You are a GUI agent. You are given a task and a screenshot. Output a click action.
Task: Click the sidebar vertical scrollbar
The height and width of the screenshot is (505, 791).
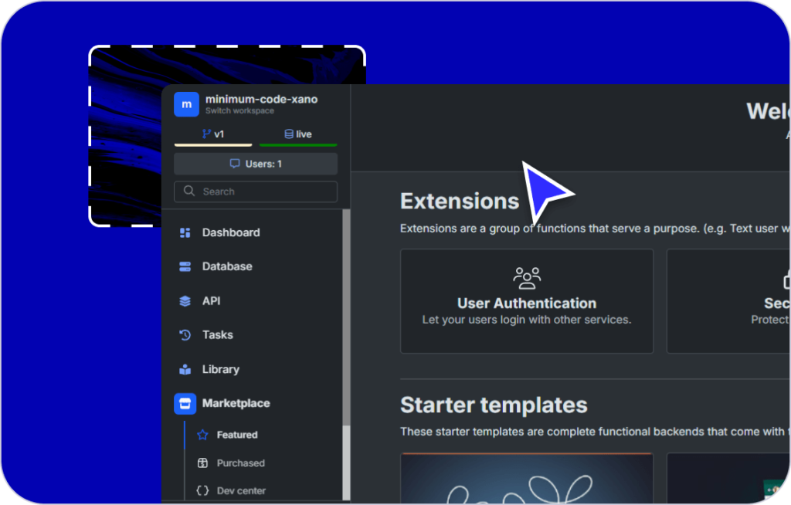[346, 324]
